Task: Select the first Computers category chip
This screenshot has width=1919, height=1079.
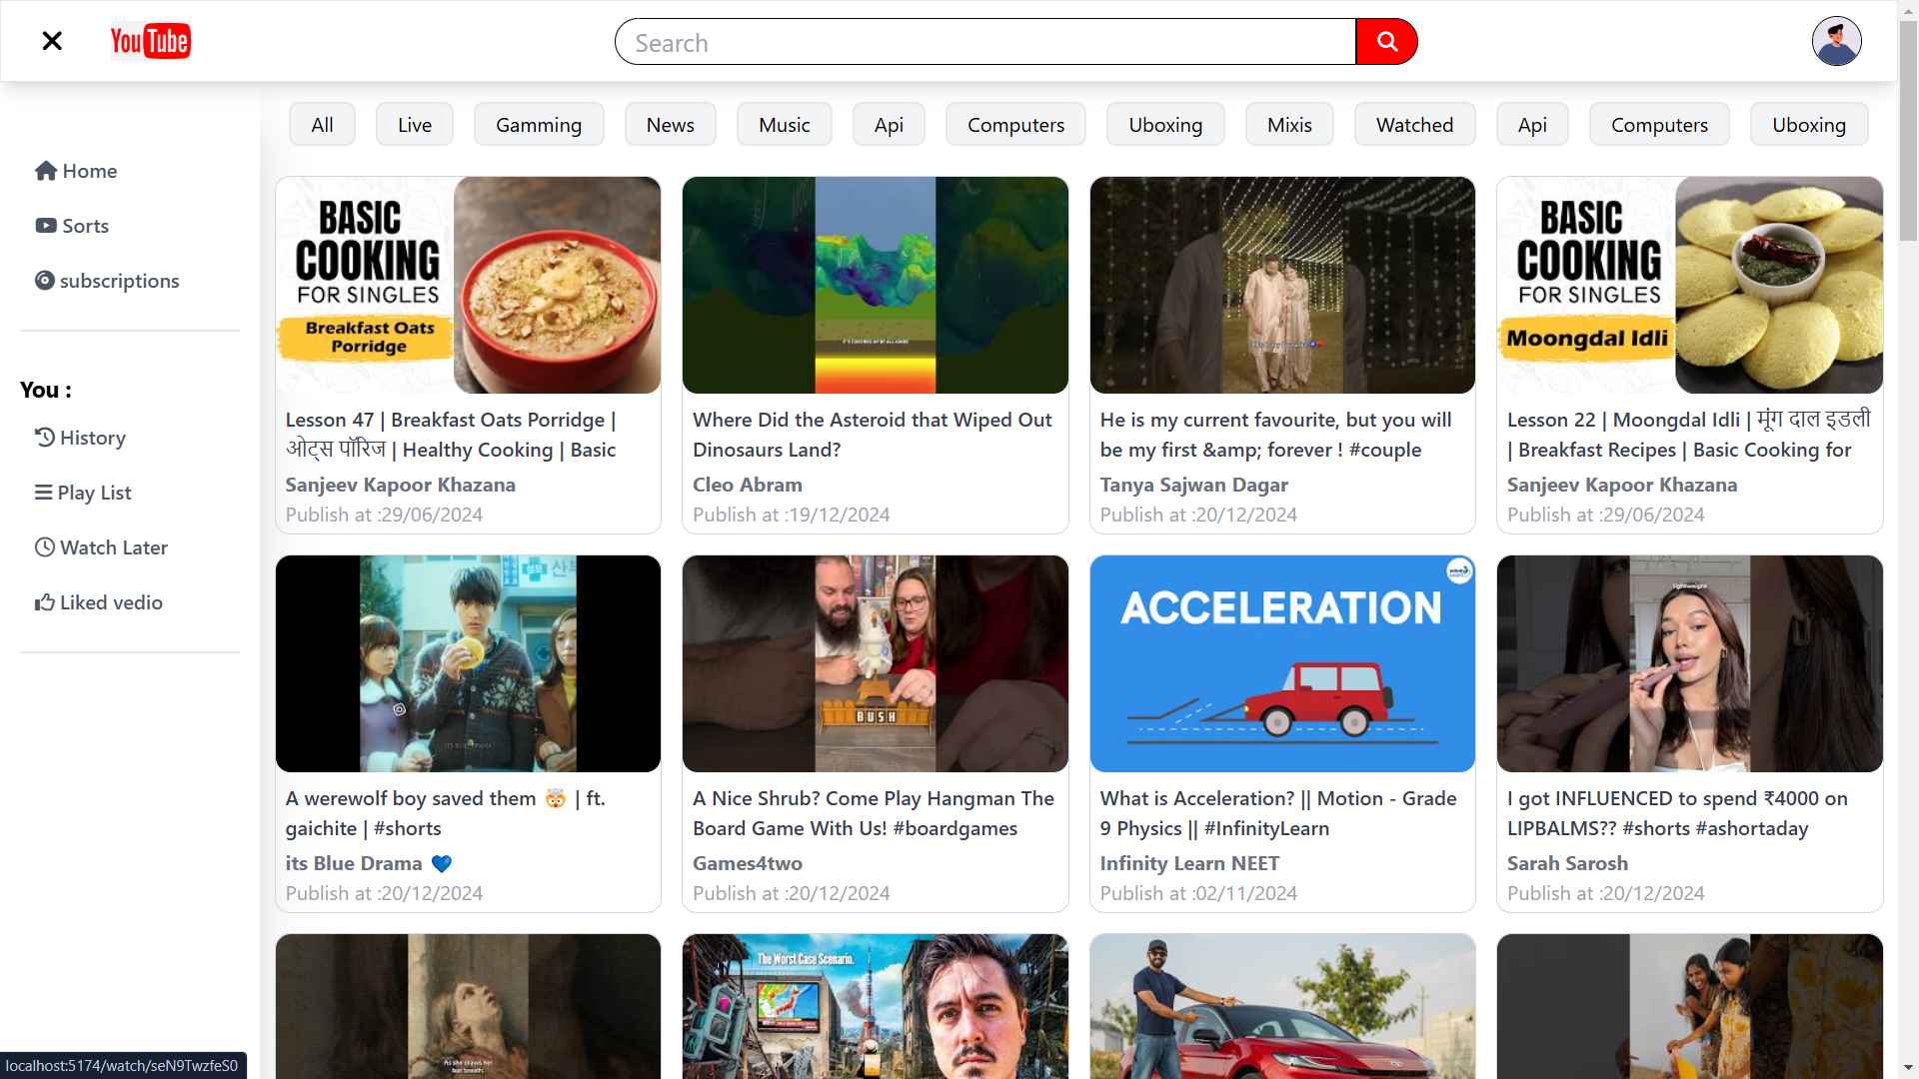Action: (1016, 125)
